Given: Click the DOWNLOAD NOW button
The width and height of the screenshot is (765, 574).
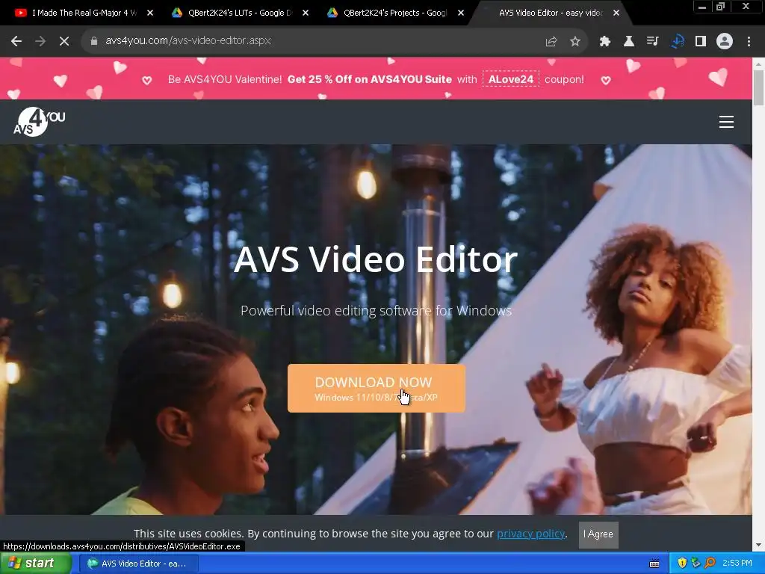Looking at the screenshot, I should 377,388.
